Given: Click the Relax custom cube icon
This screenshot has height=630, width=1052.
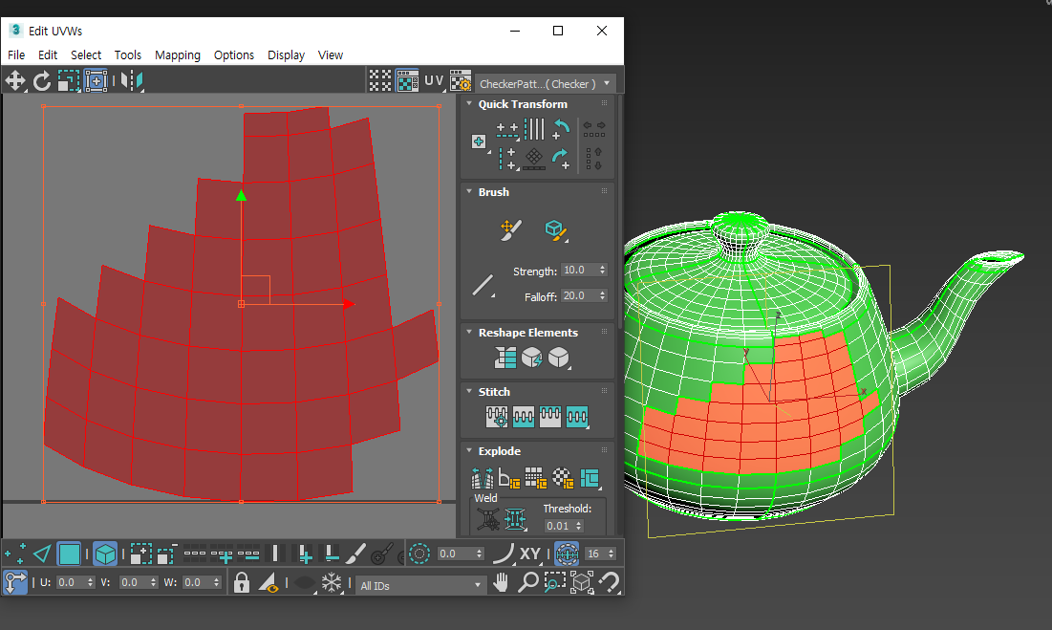Looking at the screenshot, I should (x=559, y=358).
